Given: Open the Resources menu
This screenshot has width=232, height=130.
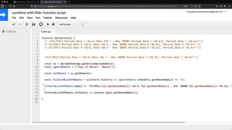Looking at the screenshot, I should coord(61,18).
